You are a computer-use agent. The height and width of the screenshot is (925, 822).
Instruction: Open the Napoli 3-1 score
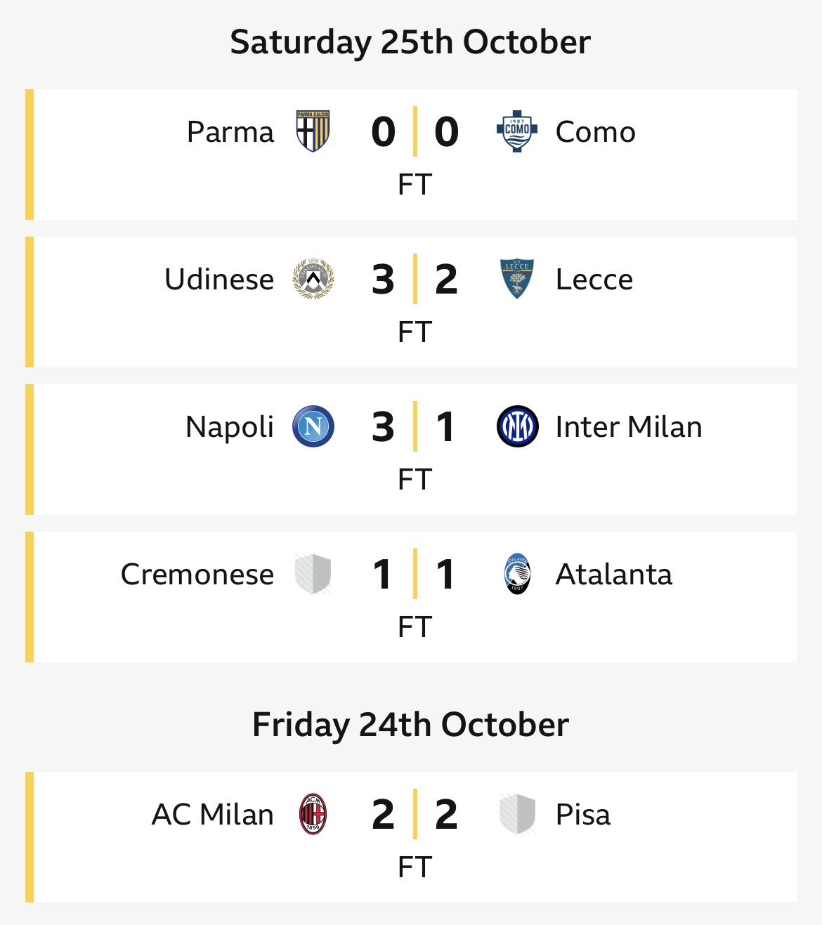(x=415, y=426)
